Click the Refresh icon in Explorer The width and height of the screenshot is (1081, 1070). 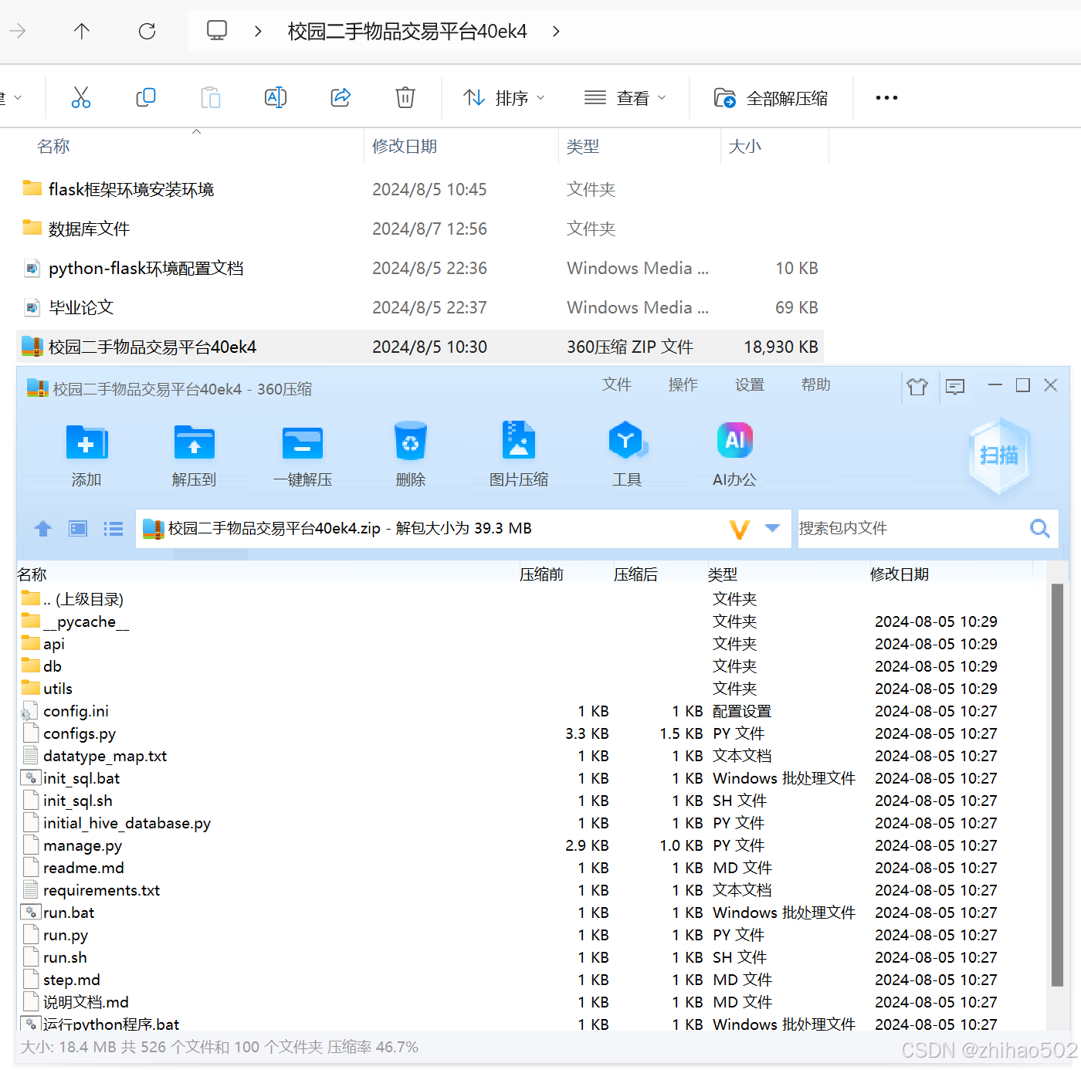tap(147, 31)
